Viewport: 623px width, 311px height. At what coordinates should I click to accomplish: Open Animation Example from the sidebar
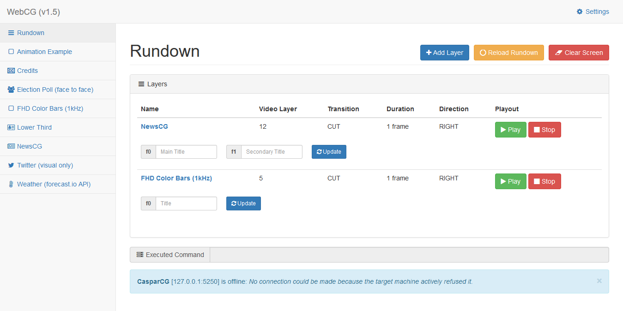44,52
